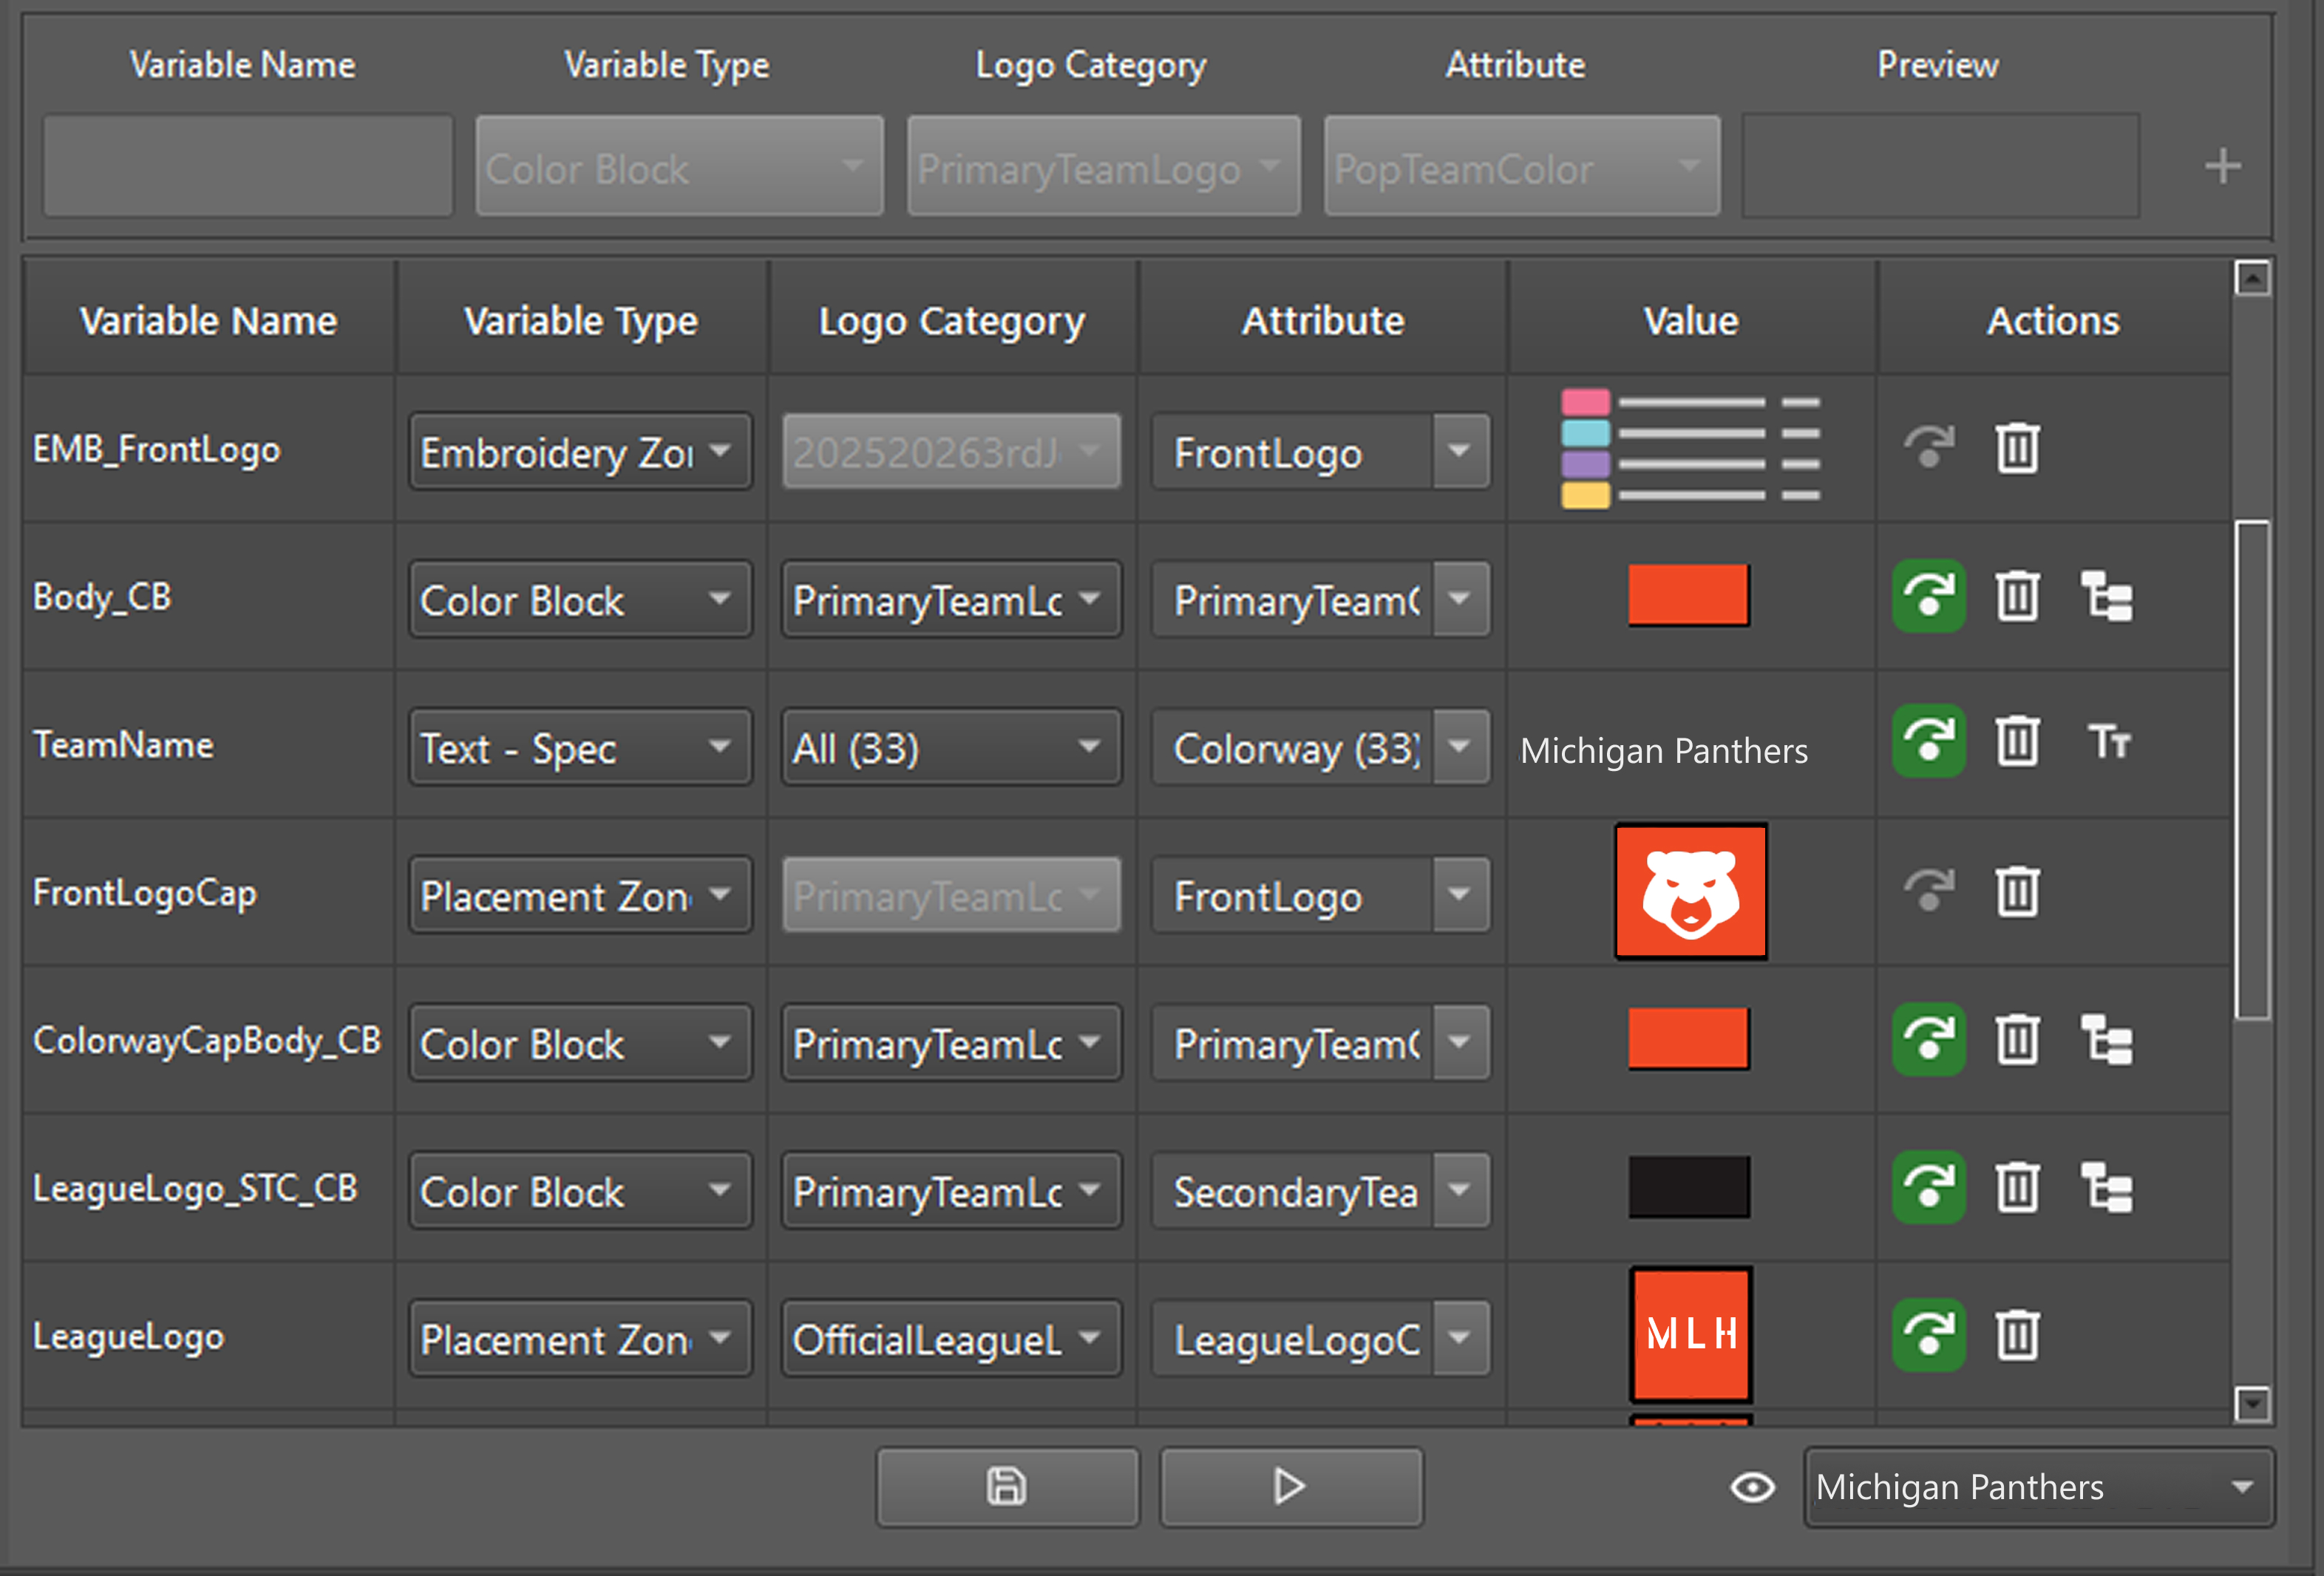Click the top Variable Name input field
This screenshot has width=2324, height=1576.
pos(248,165)
